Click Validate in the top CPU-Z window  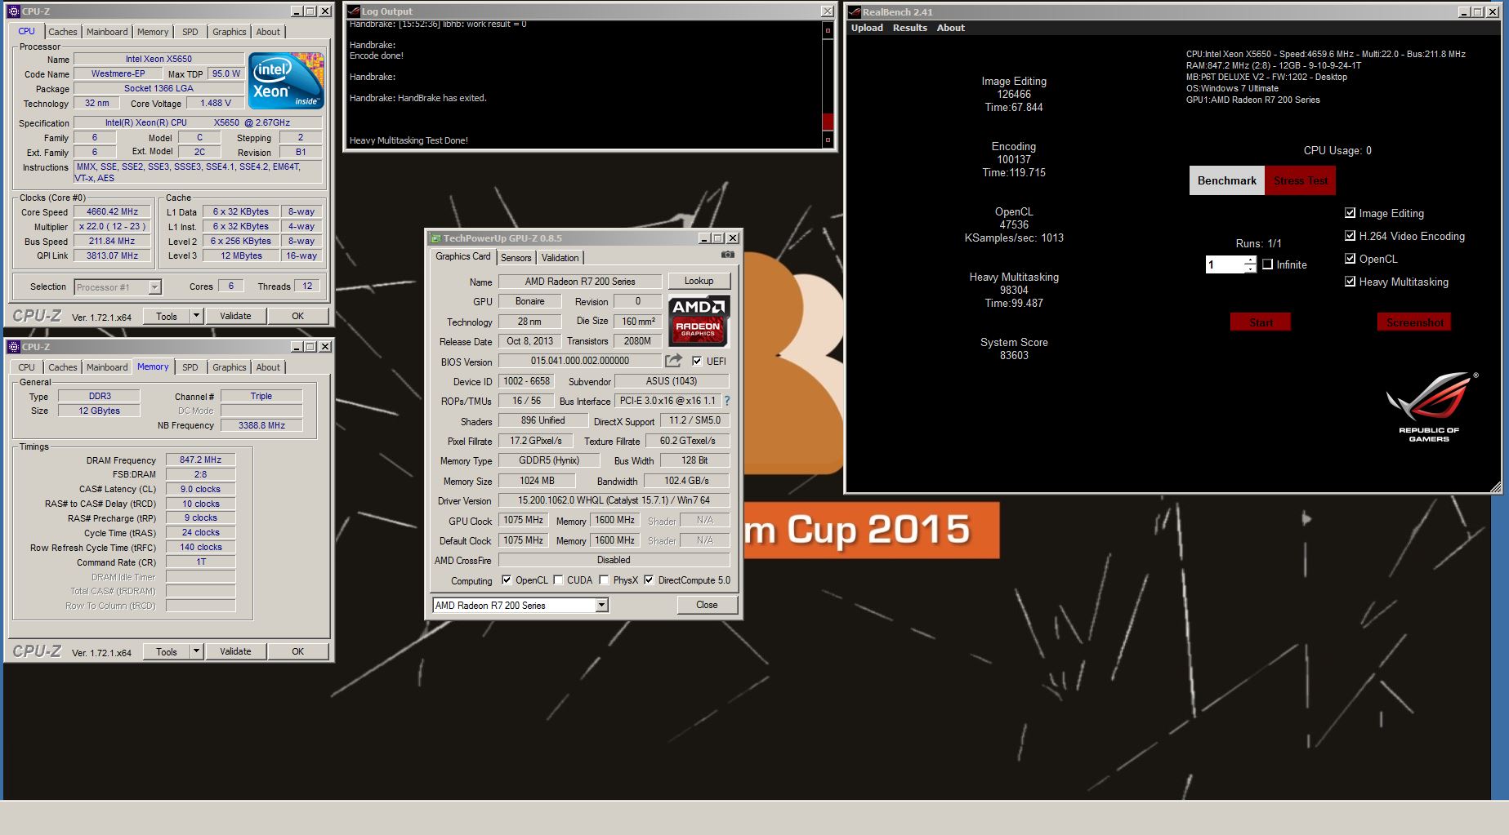235,316
